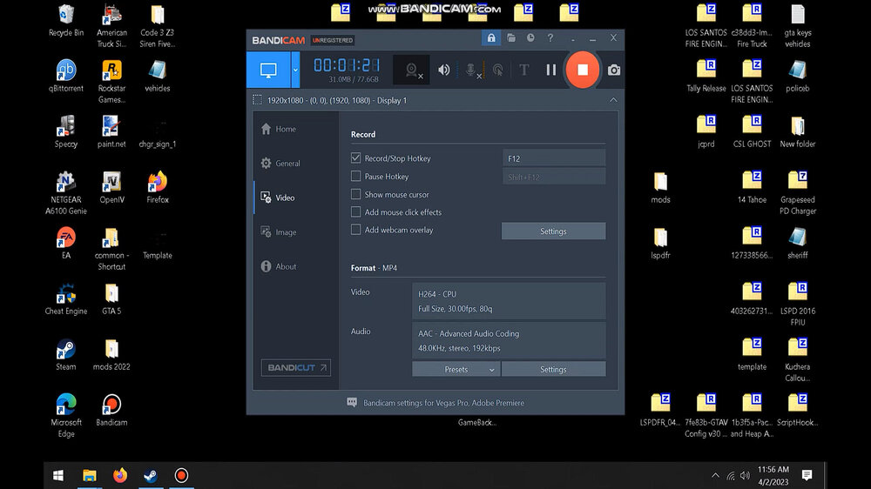Click the lock icon in title bar
The height and width of the screenshot is (489, 871).
pyautogui.click(x=491, y=38)
